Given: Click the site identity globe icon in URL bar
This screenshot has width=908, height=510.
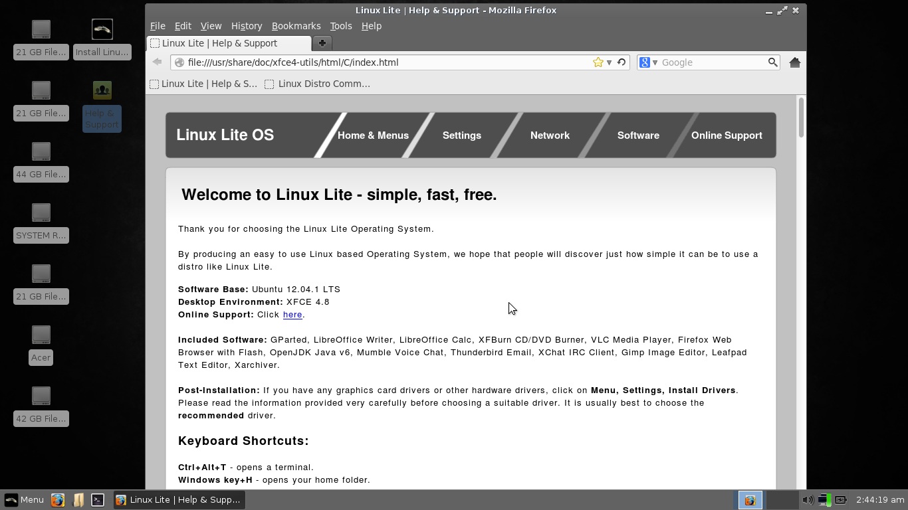Looking at the screenshot, I should click(x=178, y=62).
